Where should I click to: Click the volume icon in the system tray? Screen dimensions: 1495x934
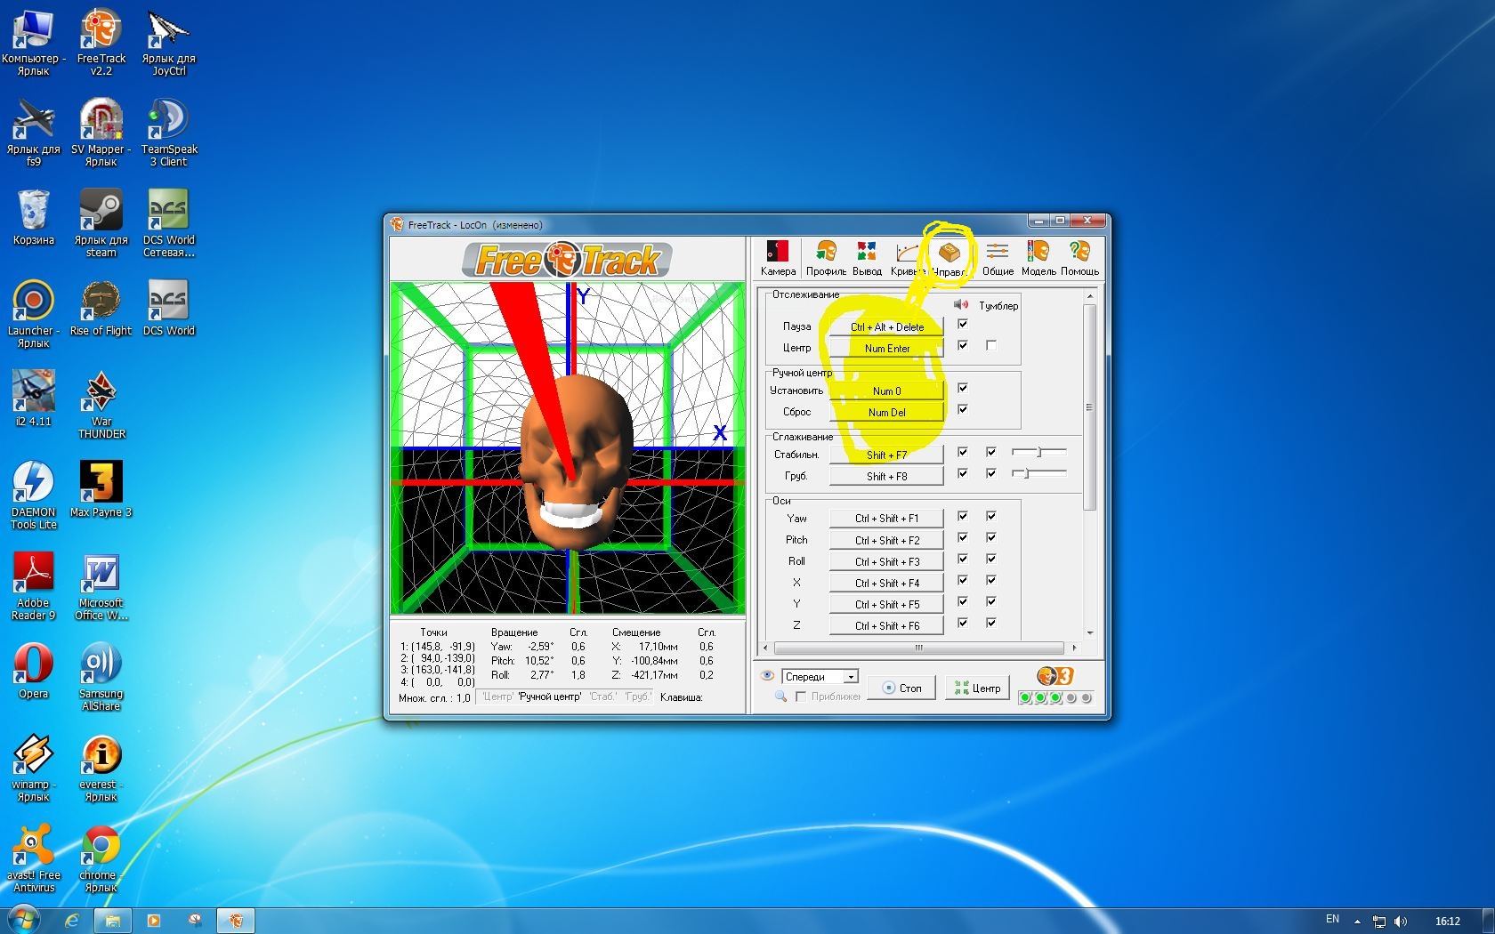1401,921
